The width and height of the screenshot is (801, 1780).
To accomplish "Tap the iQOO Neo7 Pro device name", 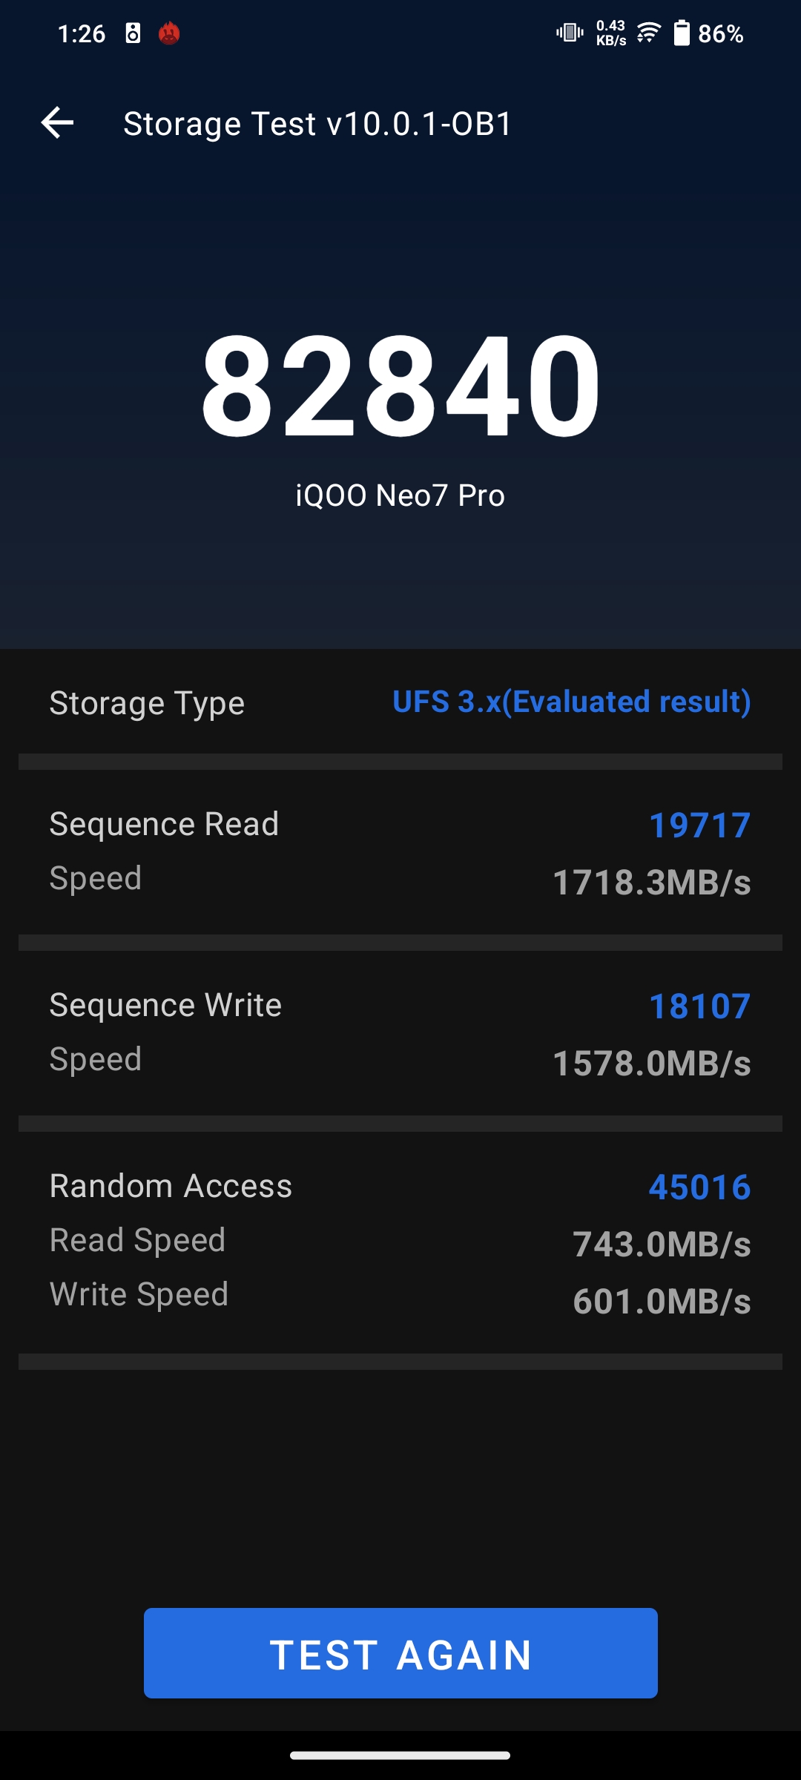I will click(400, 495).
